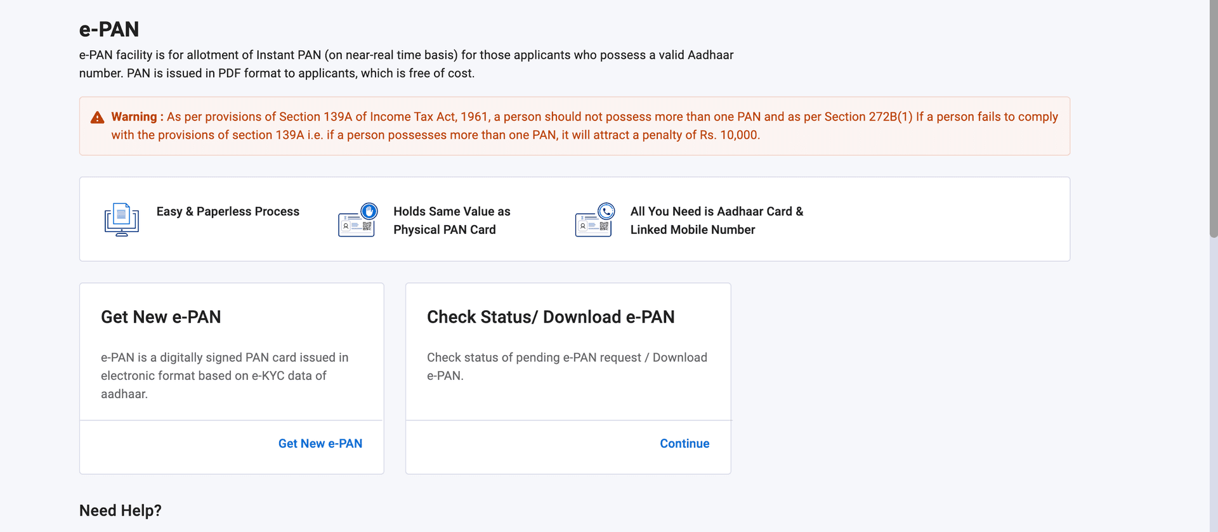Select the Get New e-PAN card

pyautogui.click(x=231, y=378)
